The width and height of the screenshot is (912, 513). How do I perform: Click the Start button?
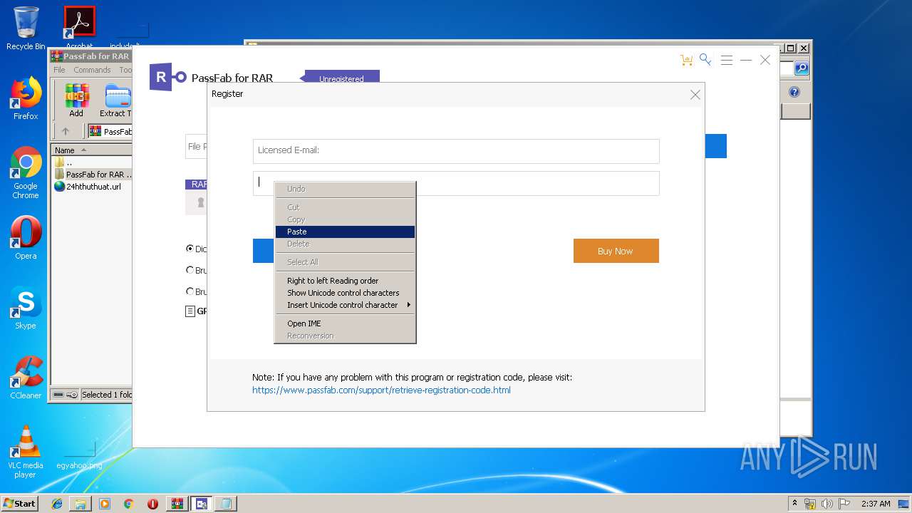pos(20,504)
